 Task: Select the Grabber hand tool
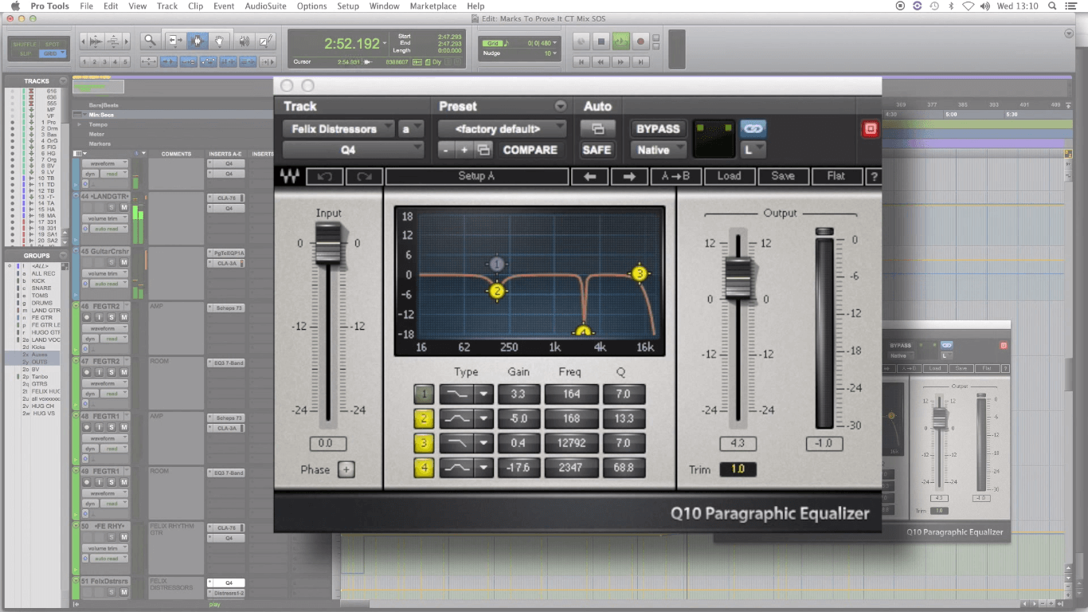tap(218, 41)
